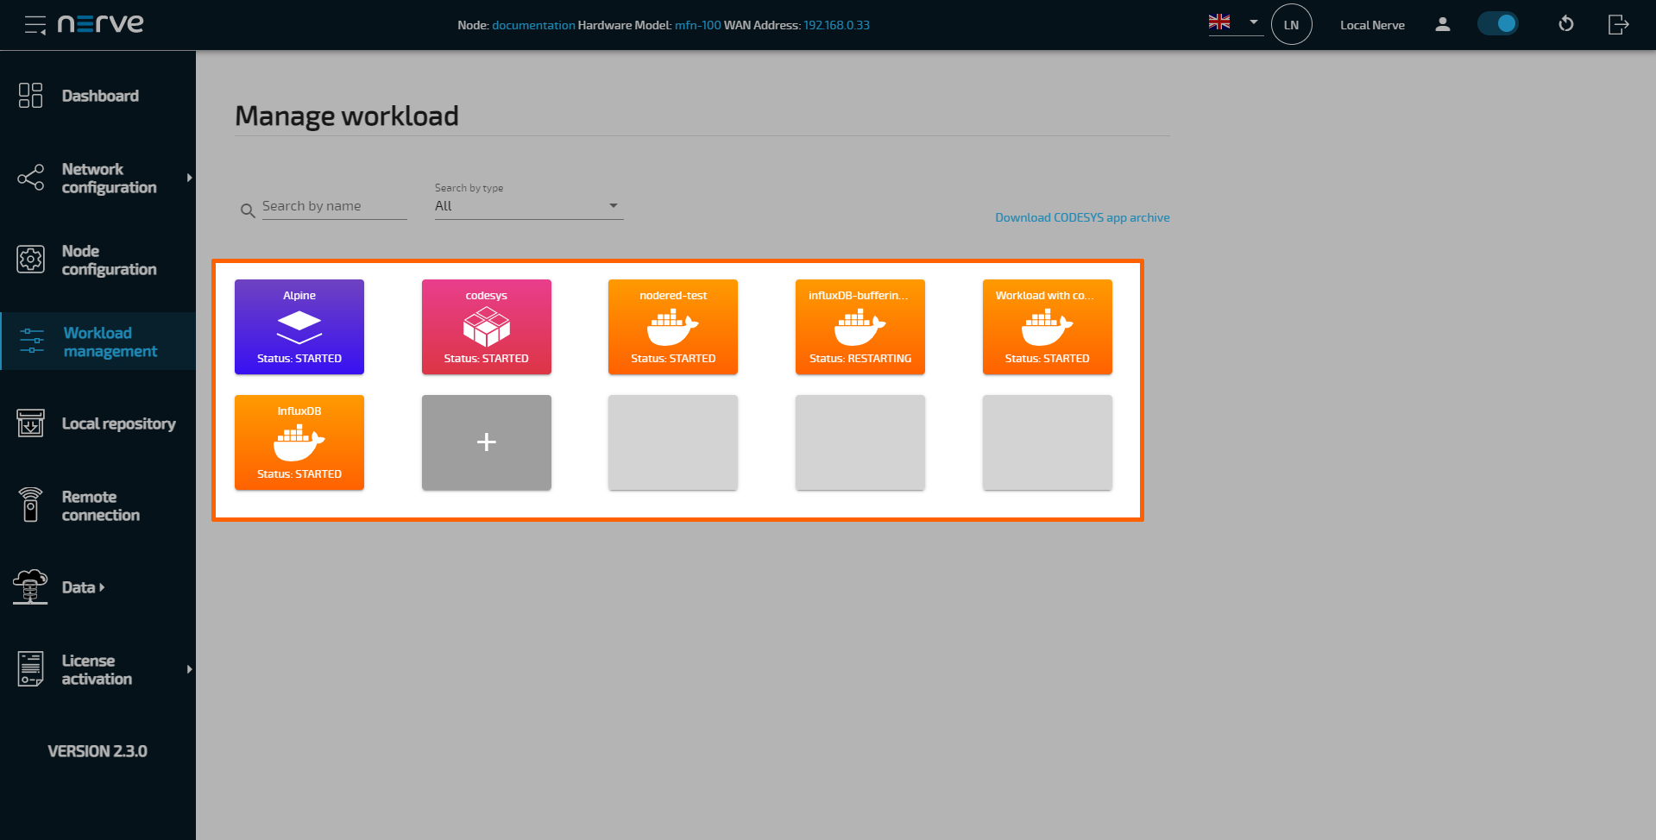Flip the toggle switch in the top bar
The image size is (1656, 840).
(x=1498, y=24)
